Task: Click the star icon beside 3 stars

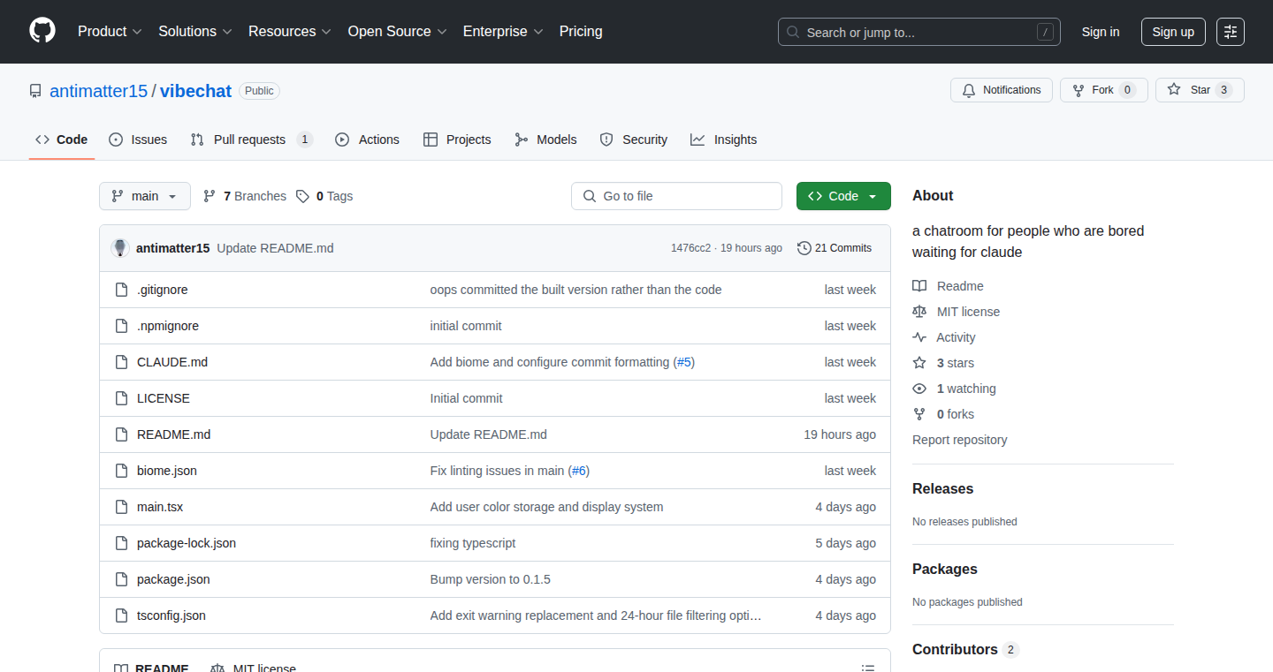Action: (919, 363)
